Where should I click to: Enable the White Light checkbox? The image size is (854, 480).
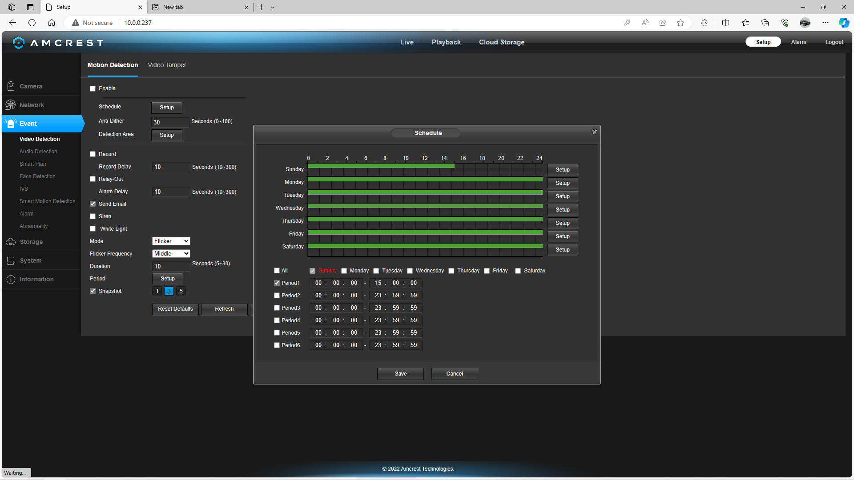[93, 229]
